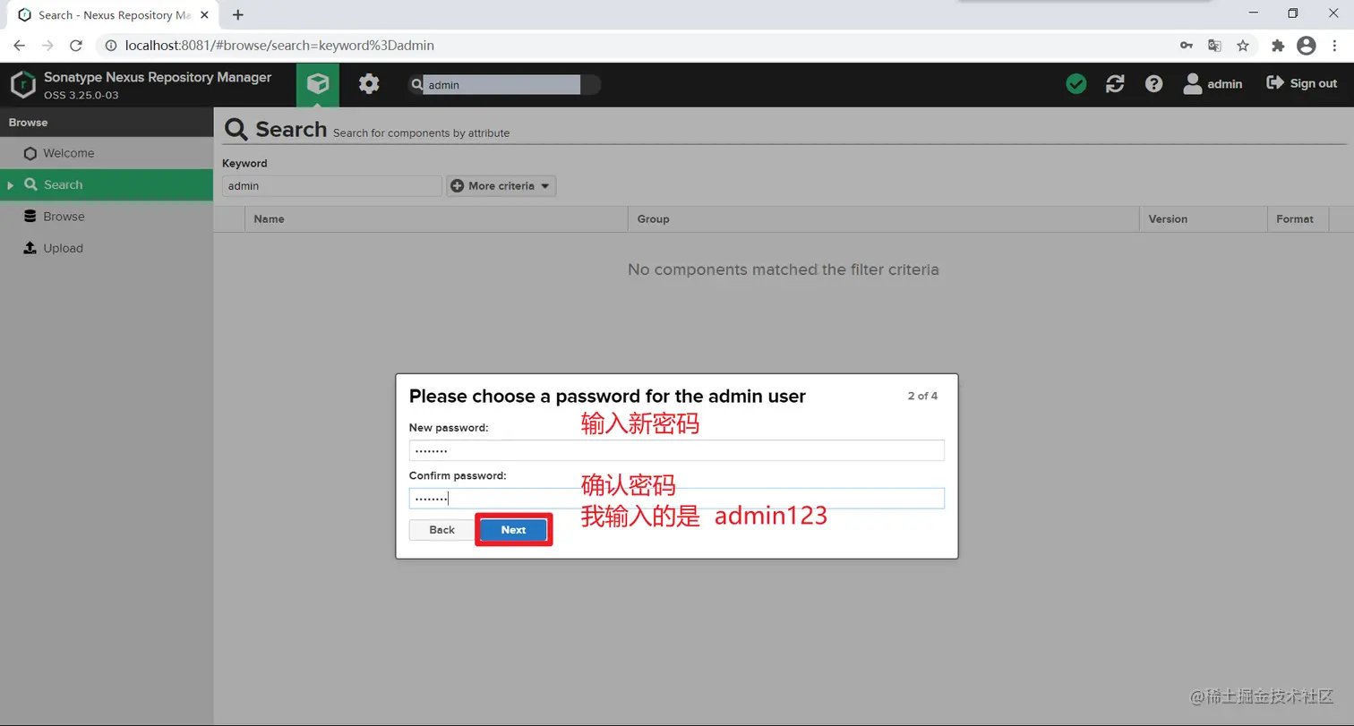The width and height of the screenshot is (1354, 726).
Task: Click the 2 of 4 step indicator
Action: [922, 396]
